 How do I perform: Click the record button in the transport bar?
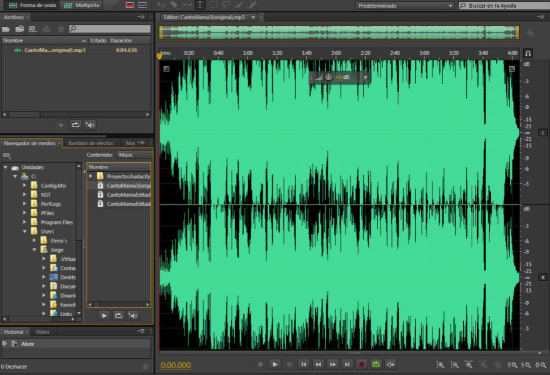pyautogui.click(x=361, y=364)
